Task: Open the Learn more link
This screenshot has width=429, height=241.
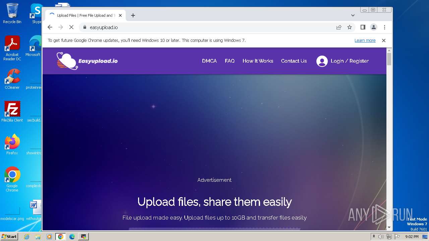Action: pos(365,40)
